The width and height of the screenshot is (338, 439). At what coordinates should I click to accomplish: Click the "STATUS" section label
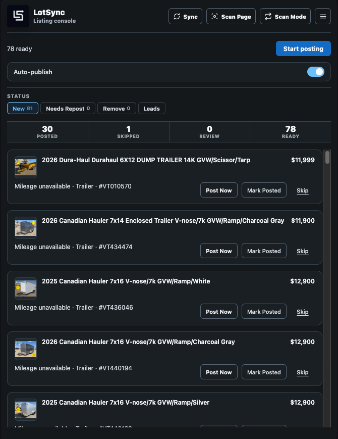18,96
